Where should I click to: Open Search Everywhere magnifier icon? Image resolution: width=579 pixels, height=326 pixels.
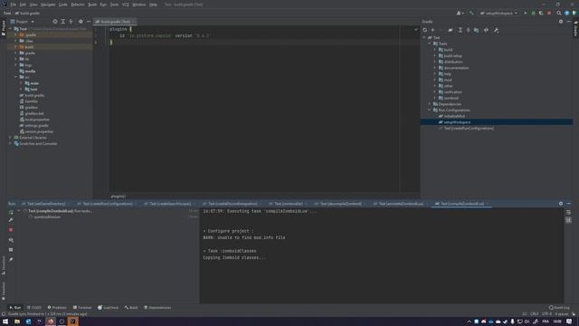point(559,13)
